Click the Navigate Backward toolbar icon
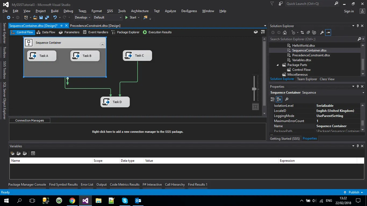Screen dimensions: 367x206 pos(8,17)
